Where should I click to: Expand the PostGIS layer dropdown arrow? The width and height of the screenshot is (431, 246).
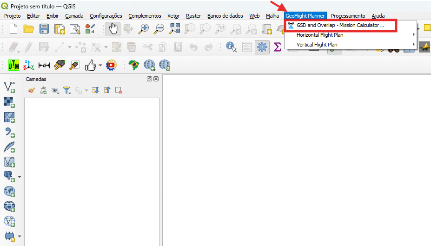click(x=19, y=177)
